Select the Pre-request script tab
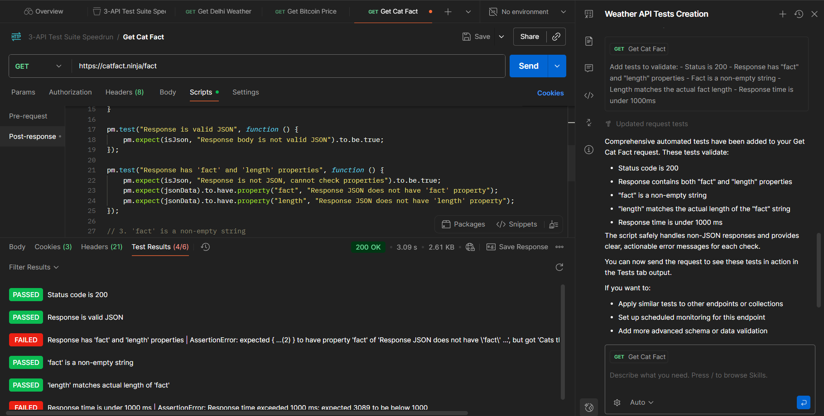The height and width of the screenshot is (416, 824). coord(28,116)
